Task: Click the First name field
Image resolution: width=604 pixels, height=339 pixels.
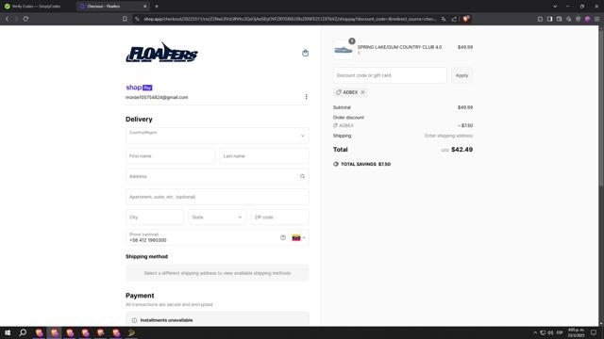Action: pos(170,156)
